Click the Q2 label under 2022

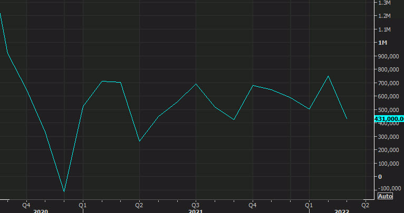[365, 205]
